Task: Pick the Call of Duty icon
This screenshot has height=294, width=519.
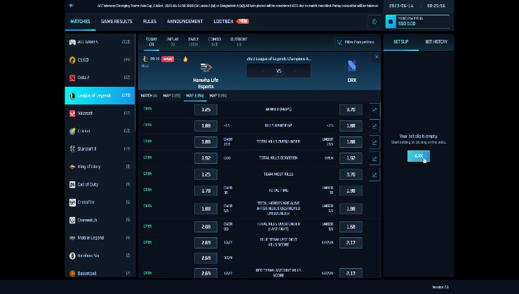Action: pyautogui.click(x=72, y=184)
